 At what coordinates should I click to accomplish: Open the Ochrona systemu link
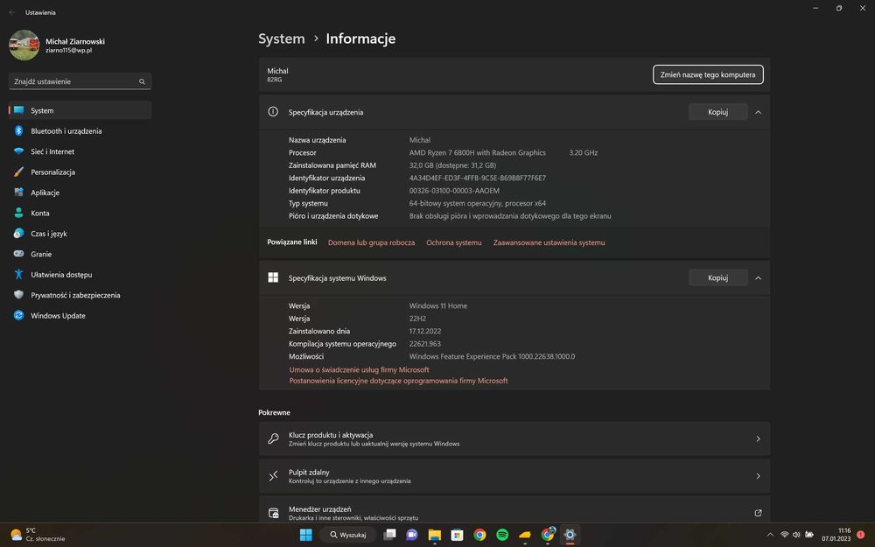[x=453, y=242]
